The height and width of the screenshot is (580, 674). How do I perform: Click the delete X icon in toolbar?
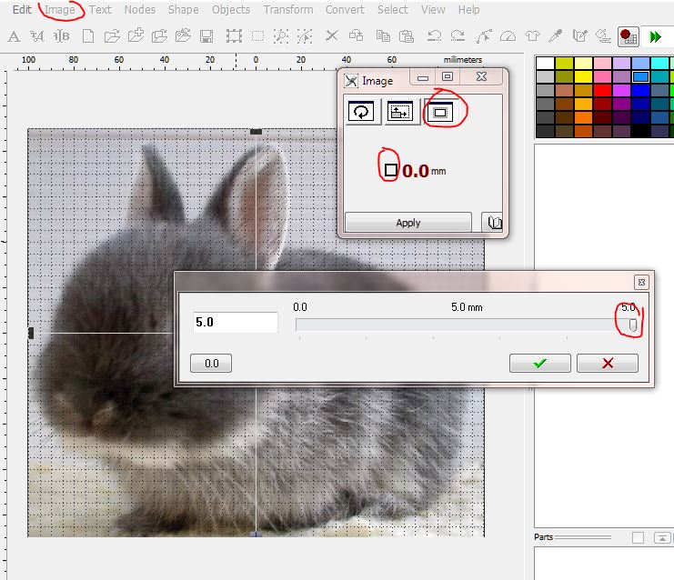[331, 36]
